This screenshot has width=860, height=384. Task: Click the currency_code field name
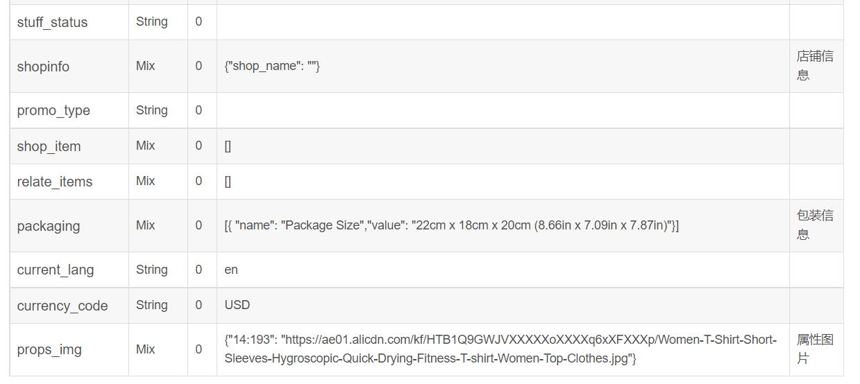click(x=62, y=306)
